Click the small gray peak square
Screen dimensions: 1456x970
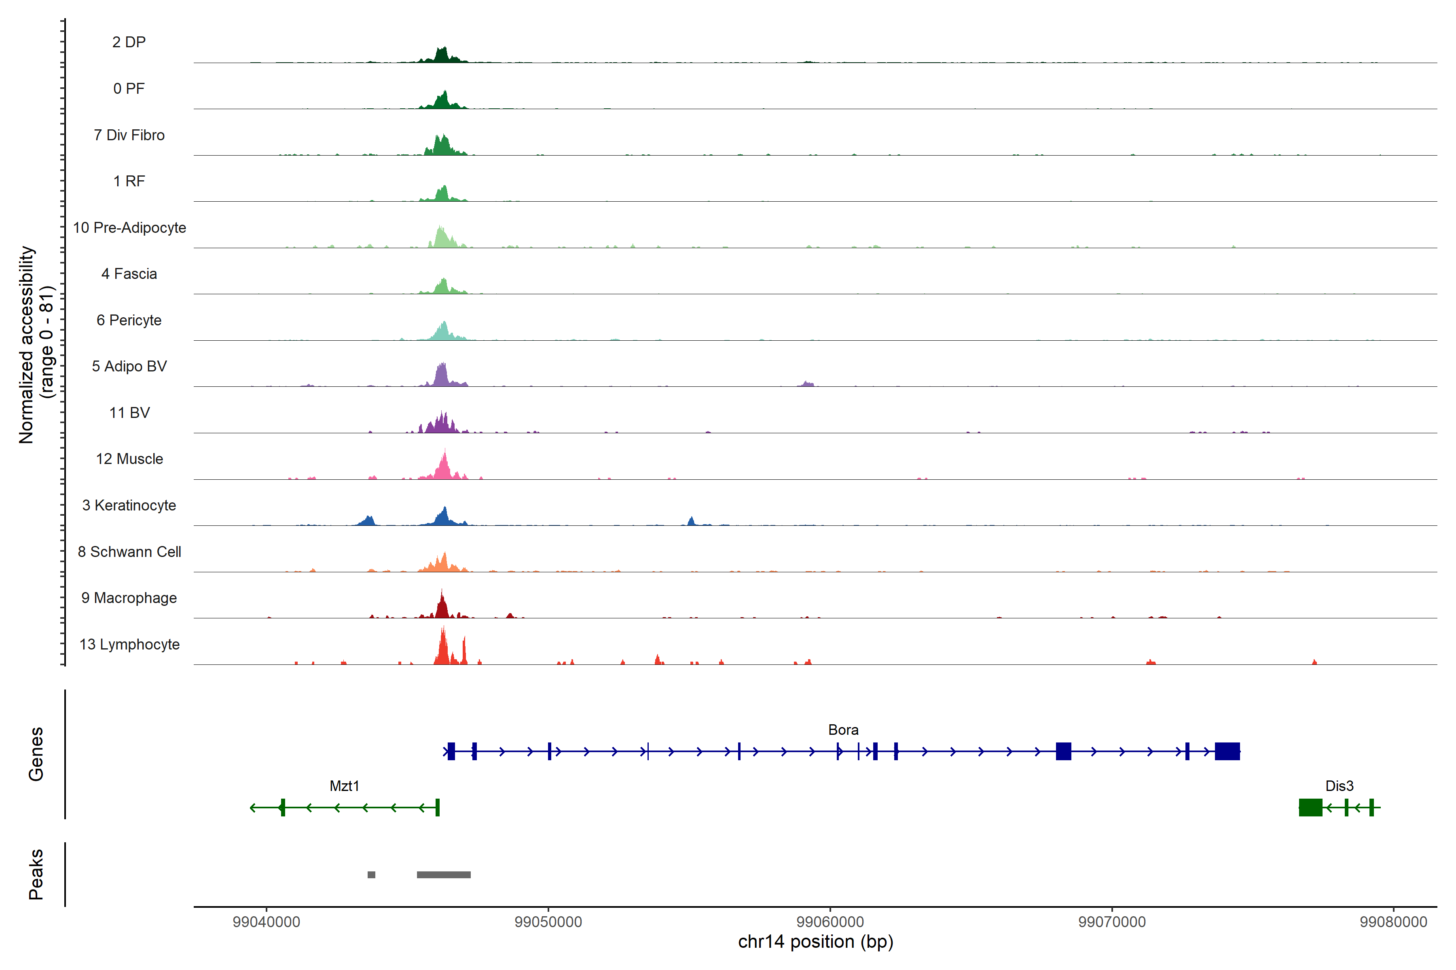coord(371,875)
